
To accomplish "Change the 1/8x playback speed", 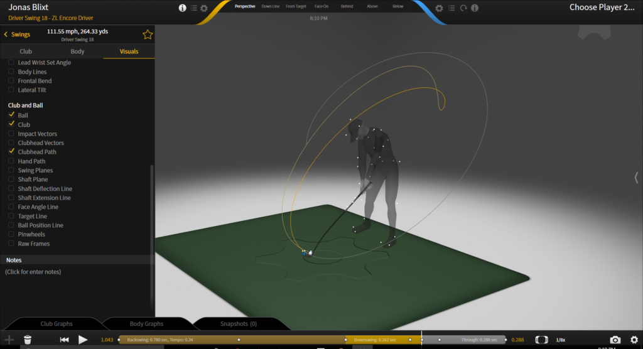I will (x=561, y=340).
